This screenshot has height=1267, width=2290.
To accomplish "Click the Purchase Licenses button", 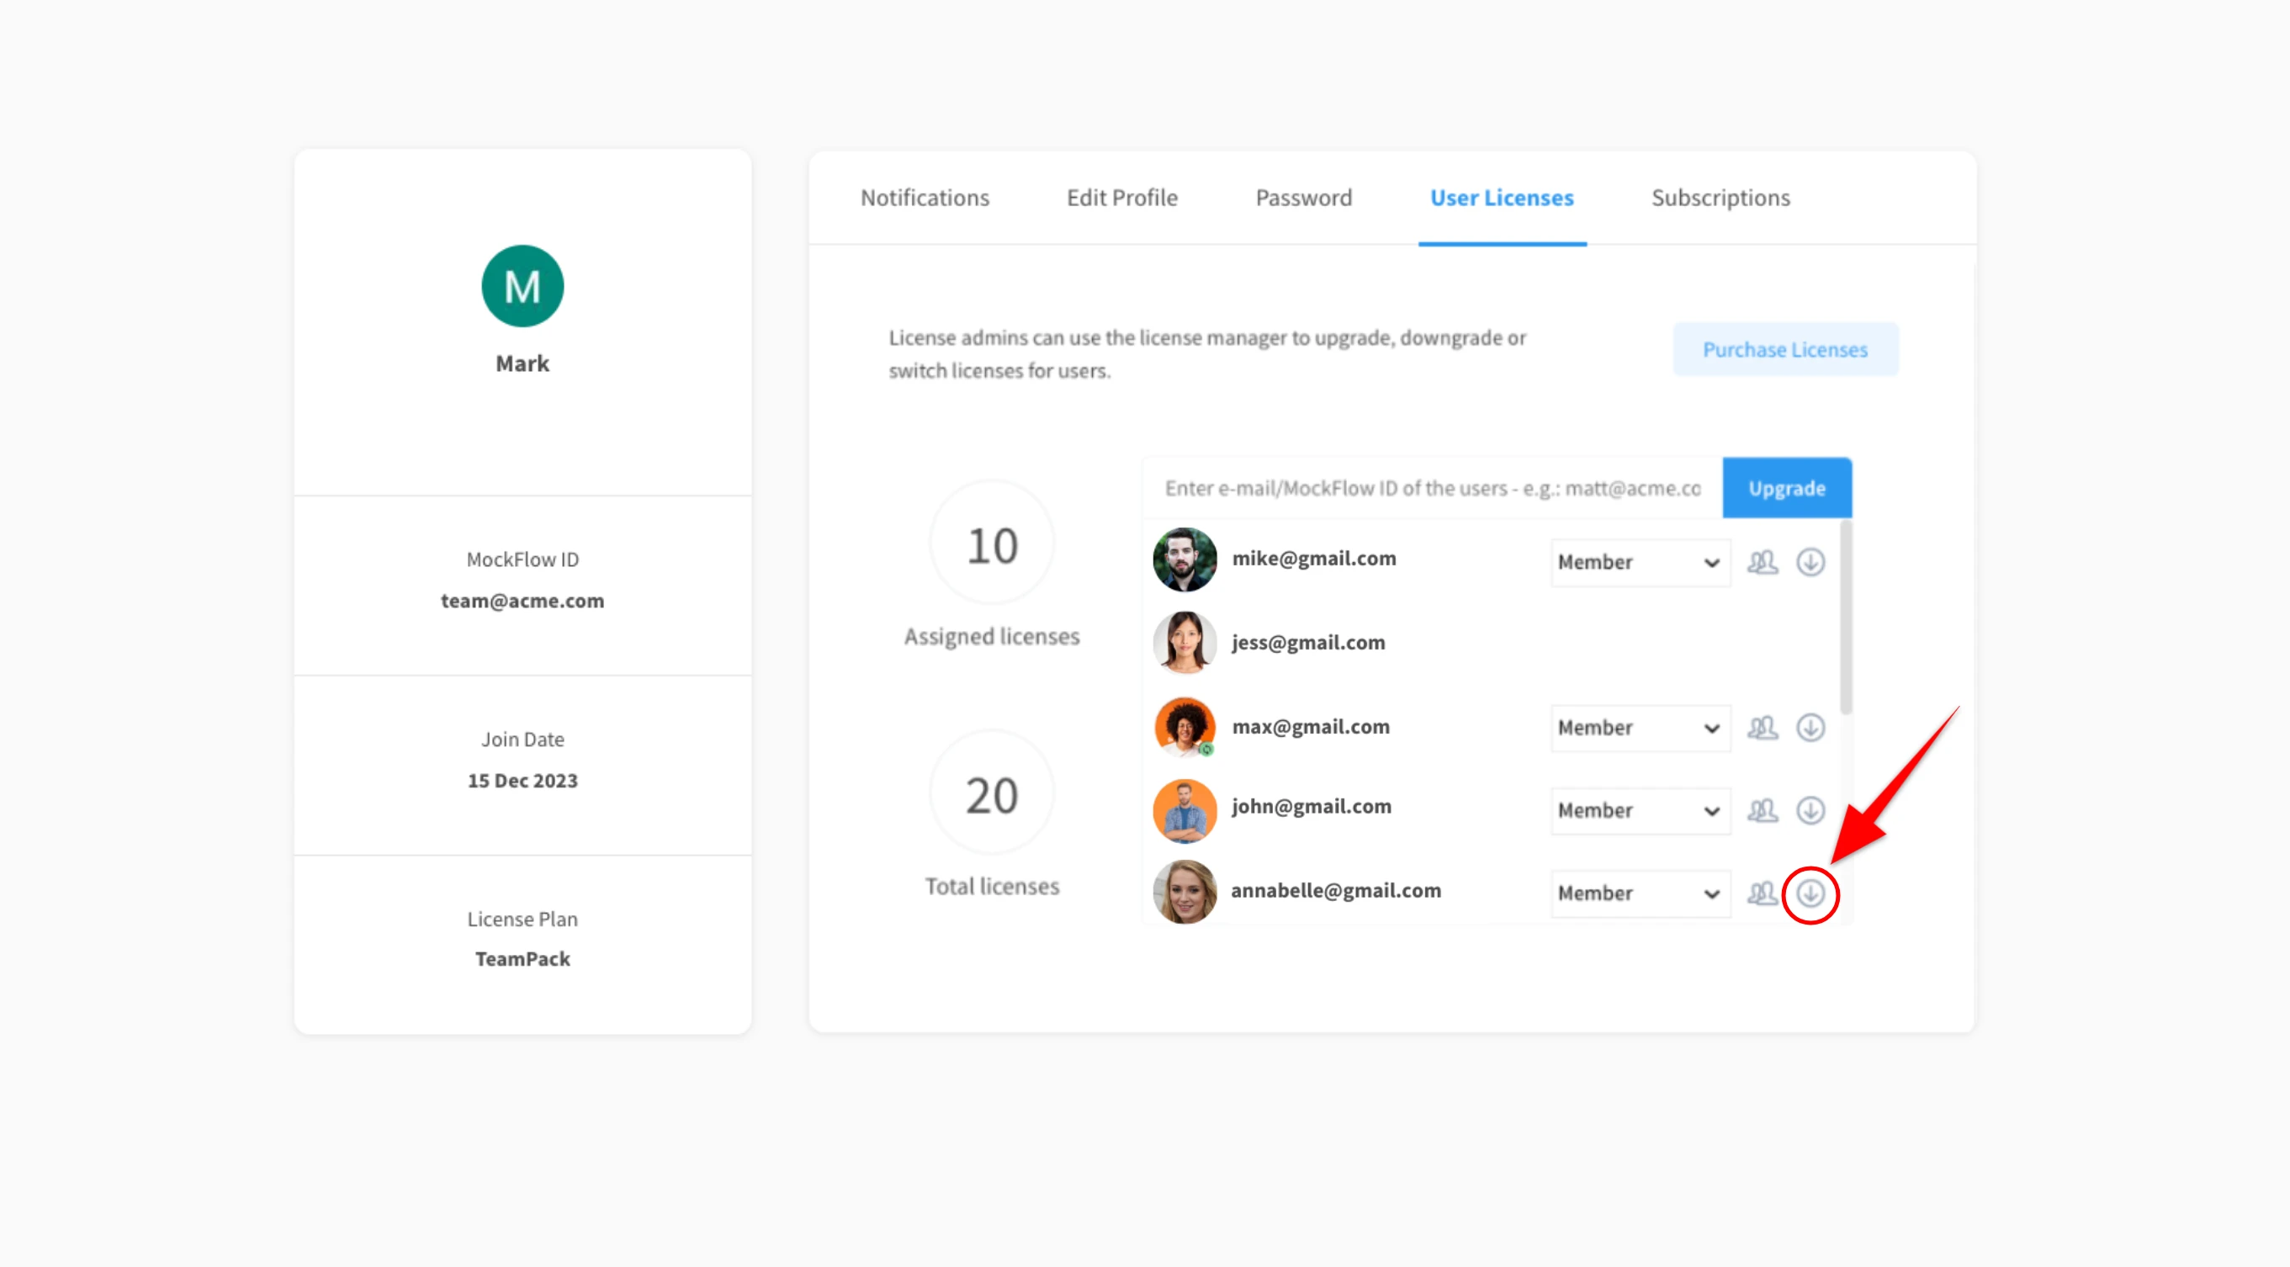I will 1785,349.
